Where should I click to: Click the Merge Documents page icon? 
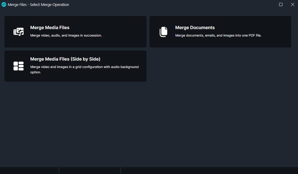point(163,31)
